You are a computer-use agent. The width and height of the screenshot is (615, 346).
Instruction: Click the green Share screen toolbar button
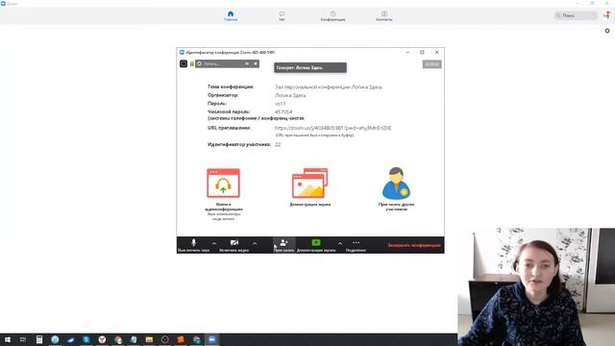[x=316, y=245]
